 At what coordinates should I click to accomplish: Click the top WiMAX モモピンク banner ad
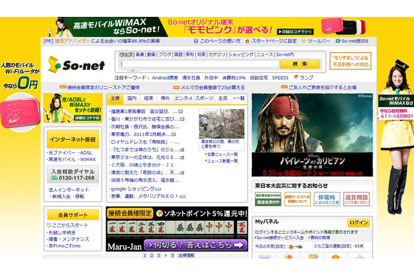[208, 27]
